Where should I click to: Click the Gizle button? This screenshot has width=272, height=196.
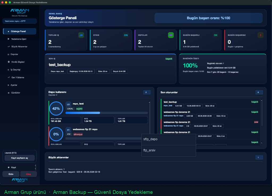click(x=11, y=174)
